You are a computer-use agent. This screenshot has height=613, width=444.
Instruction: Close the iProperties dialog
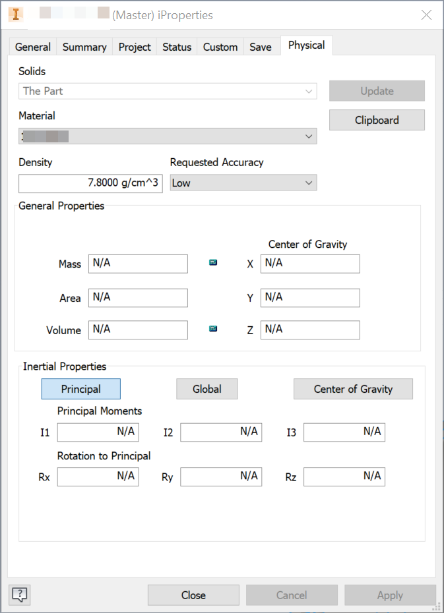pos(193,595)
